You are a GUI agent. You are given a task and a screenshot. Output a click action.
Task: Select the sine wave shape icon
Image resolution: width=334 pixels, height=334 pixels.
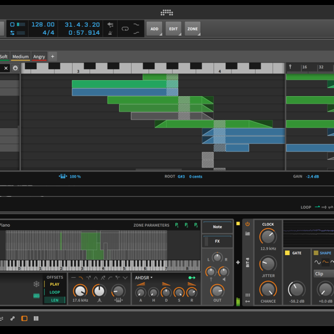coord(318,262)
